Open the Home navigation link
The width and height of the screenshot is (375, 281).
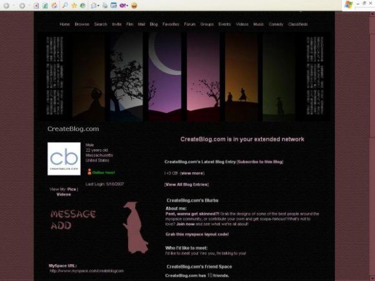pyautogui.click(x=65, y=25)
